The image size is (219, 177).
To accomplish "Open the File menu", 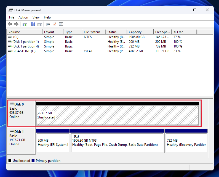I will 12,17.
